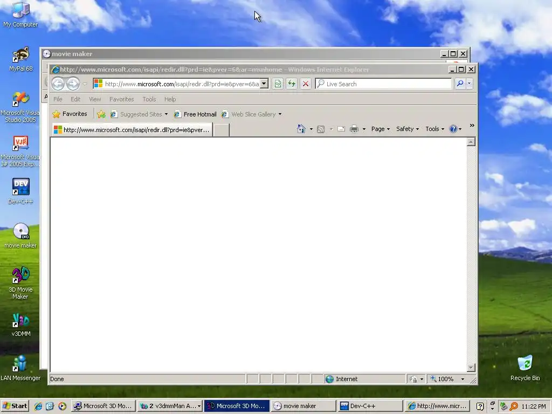Launch Dev-C++ desktop shortcut
The width and height of the screenshot is (552, 414).
pos(20,191)
